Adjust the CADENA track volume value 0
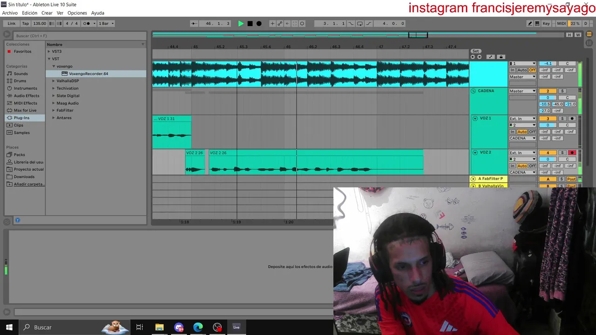This screenshot has height=335, width=596. (x=548, y=98)
